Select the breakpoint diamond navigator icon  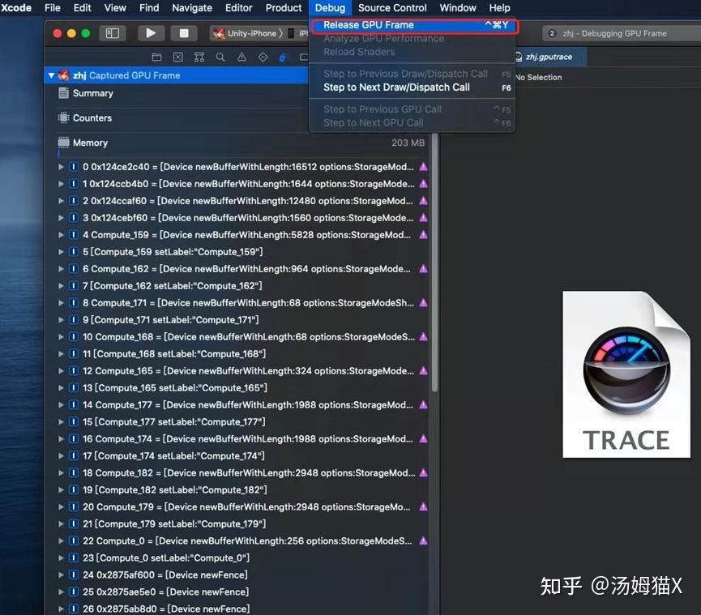tap(263, 57)
